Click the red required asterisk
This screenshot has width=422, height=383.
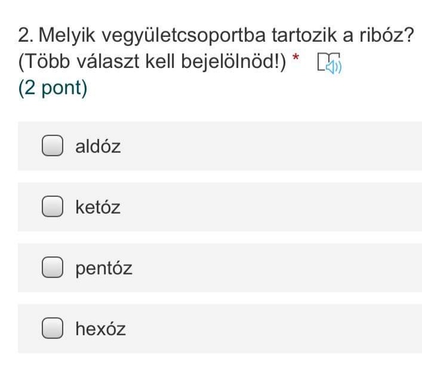coord(295,59)
